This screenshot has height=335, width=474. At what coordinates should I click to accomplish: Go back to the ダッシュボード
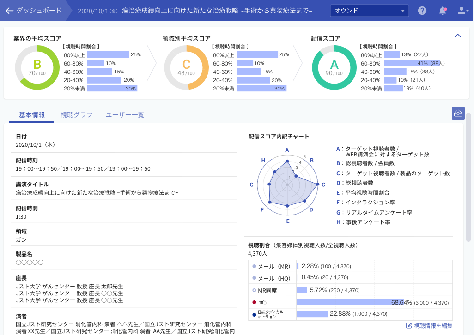(x=10, y=11)
